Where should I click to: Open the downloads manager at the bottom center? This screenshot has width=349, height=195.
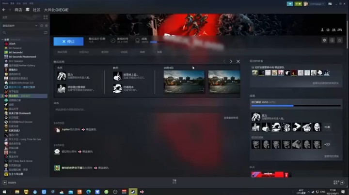[174, 181]
